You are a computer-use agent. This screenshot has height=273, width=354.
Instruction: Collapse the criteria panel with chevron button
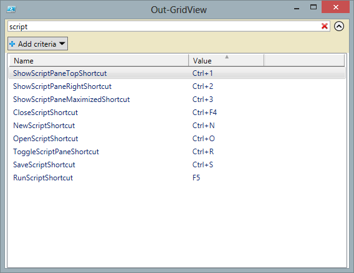339,26
